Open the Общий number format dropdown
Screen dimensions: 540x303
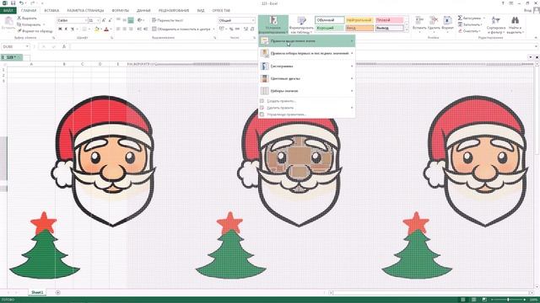253,20
